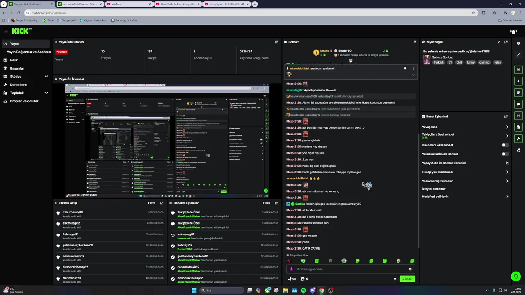Click the Turkish tag in stream info
Image resolution: width=525 pixels, height=295 pixels.
(x=438, y=62)
